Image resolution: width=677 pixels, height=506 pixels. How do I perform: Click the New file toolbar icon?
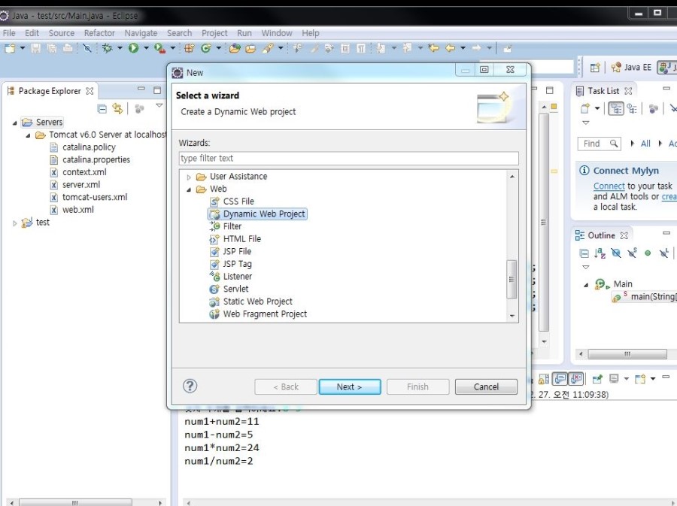(x=10, y=48)
